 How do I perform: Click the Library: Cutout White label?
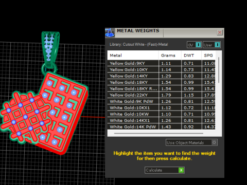(x=139, y=44)
